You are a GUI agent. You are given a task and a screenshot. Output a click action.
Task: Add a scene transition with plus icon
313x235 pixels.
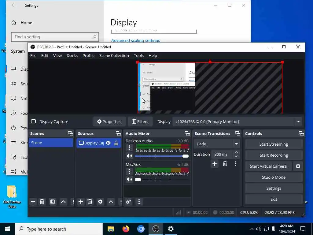pyautogui.click(x=215, y=164)
